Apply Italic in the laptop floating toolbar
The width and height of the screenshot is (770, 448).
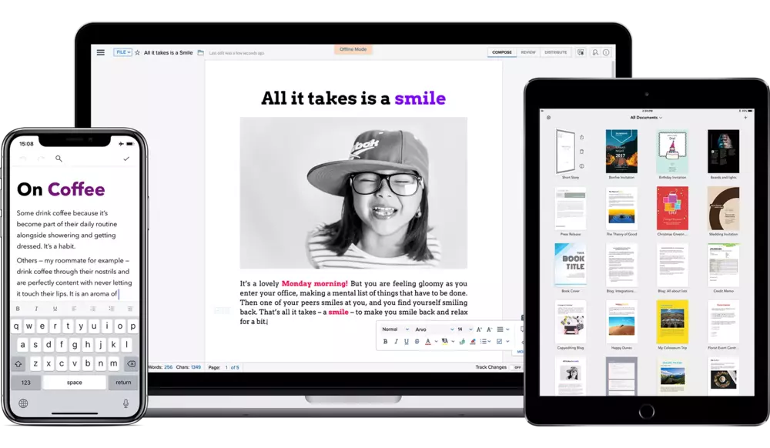396,342
